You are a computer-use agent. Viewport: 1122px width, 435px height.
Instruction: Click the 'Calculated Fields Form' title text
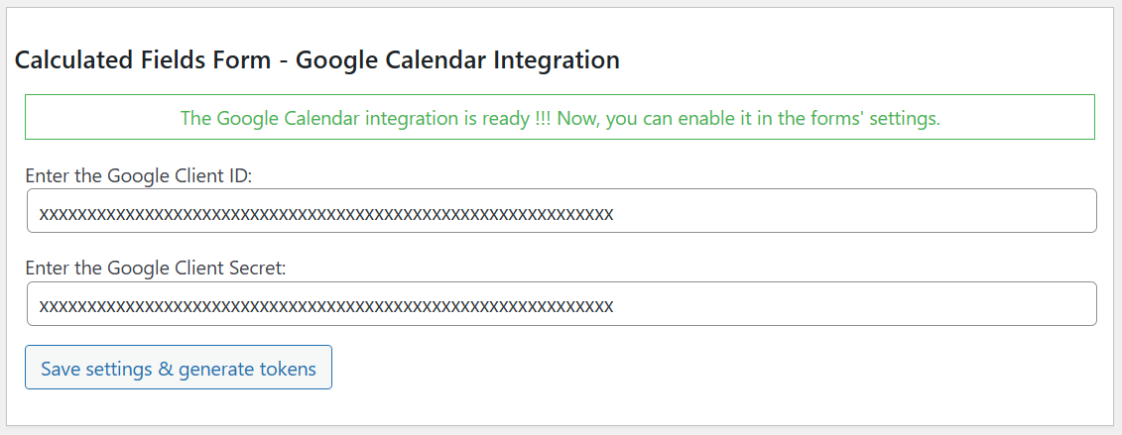coord(143,59)
